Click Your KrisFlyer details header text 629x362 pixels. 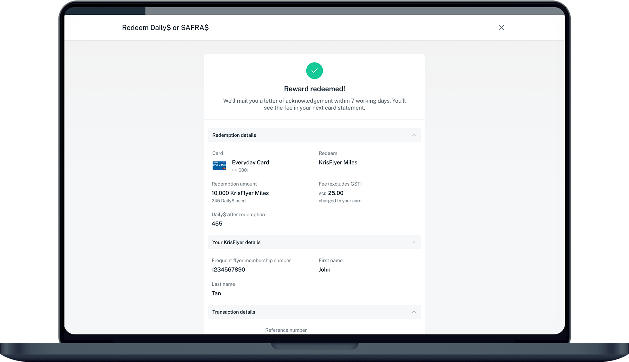(236, 242)
